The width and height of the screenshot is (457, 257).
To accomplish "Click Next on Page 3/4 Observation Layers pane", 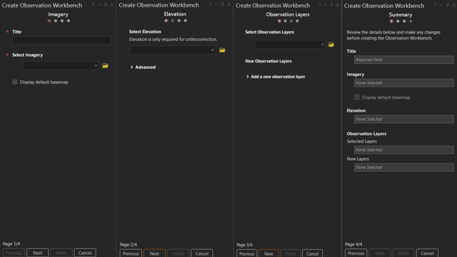I will click(269, 254).
